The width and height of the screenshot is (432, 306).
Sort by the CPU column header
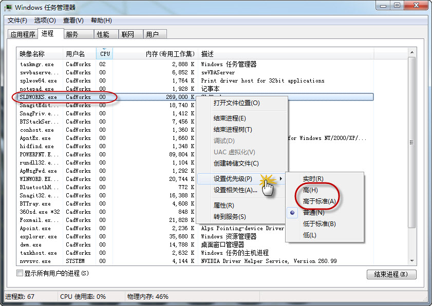click(x=105, y=54)
